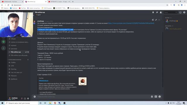Open a new browser tab
Image resolution: width=187 pixels, height=105 pixels.
[73, 2]
